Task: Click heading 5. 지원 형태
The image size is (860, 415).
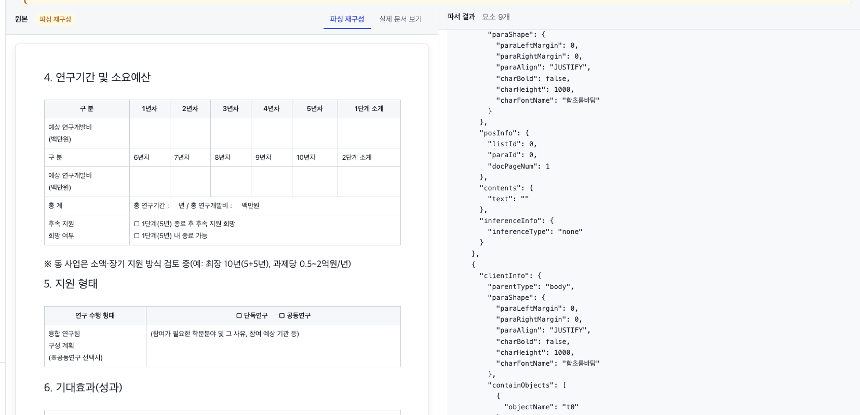Action: 71,284
